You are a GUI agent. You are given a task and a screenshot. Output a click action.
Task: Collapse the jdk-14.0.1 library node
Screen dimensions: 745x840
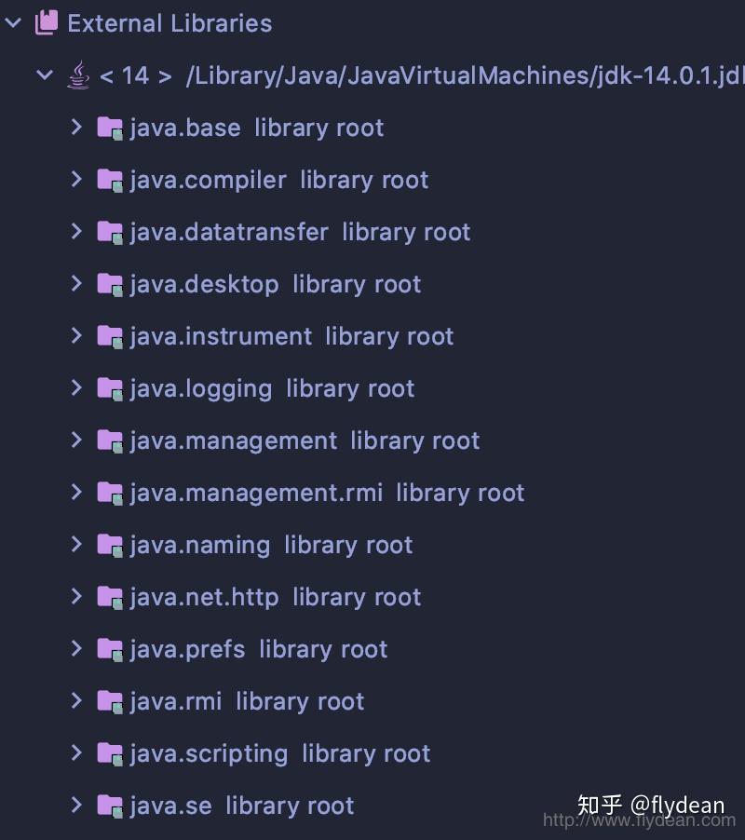point(44,75)
